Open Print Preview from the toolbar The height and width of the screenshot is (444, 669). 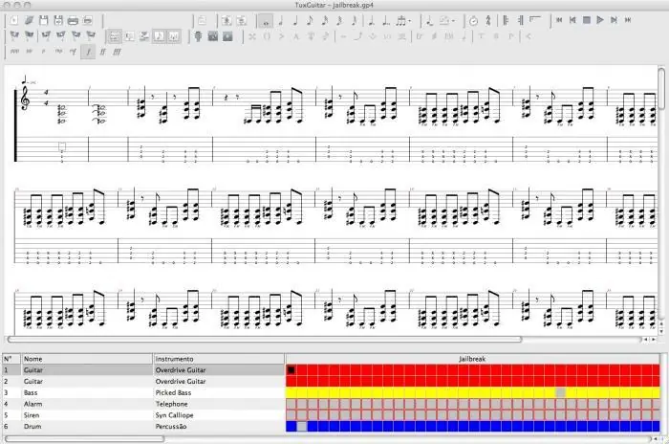(x=88, y=20)
